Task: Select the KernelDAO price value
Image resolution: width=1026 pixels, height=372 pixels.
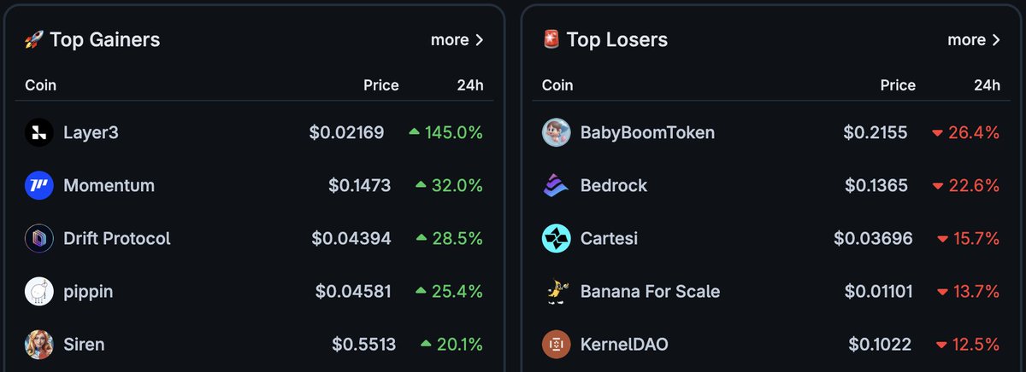Action: pyautogui.click(x=880, y=345)
